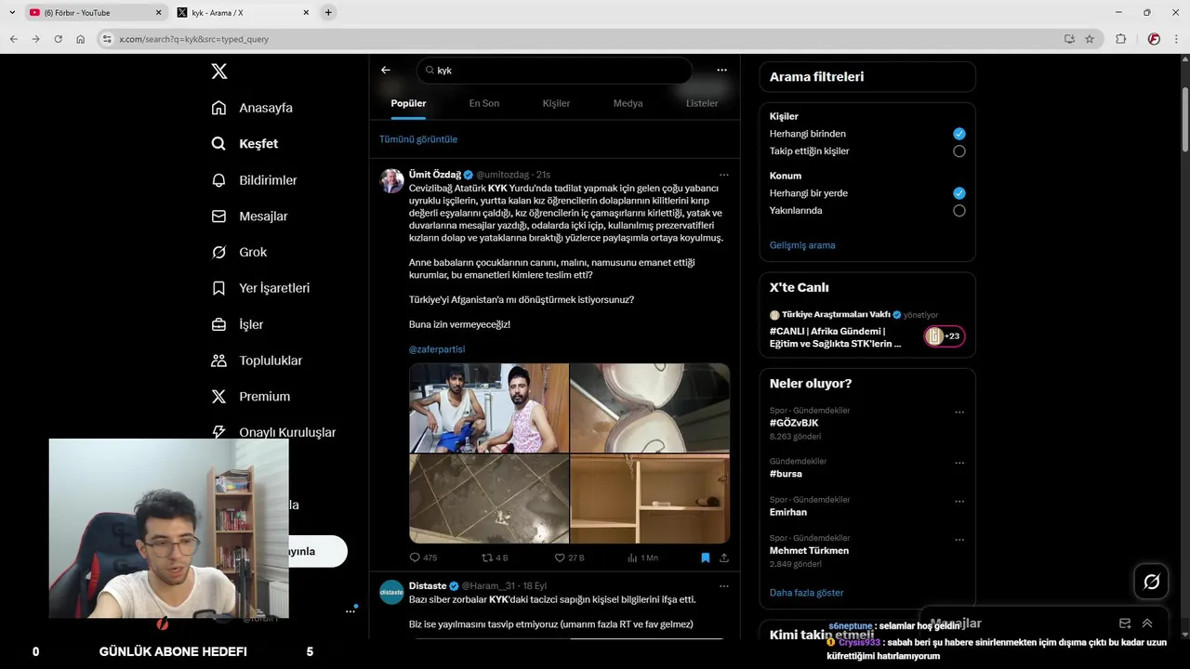Open Bildirimler notifications
The image size is (1190, 669).
coord(254,180)
